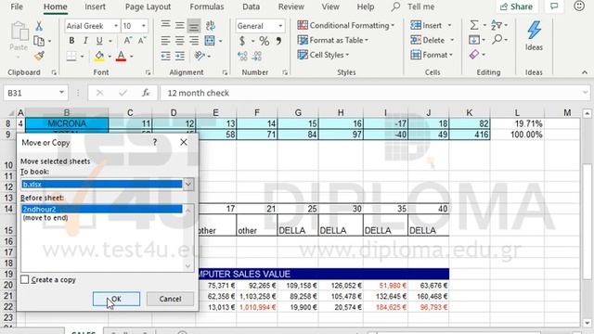
Task: Open Format as Table menu
Action: [x=333, y=40]
